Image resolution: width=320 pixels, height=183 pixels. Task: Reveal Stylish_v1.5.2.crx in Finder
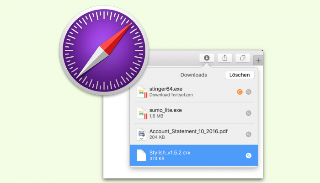point(248,156)
